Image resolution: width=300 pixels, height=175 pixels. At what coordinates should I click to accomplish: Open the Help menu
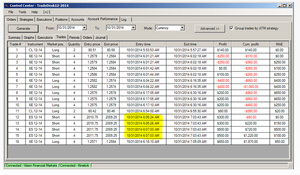point(35,12)
